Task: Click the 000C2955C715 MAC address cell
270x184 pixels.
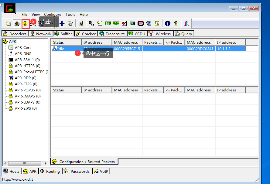Action: pos(127,49)
